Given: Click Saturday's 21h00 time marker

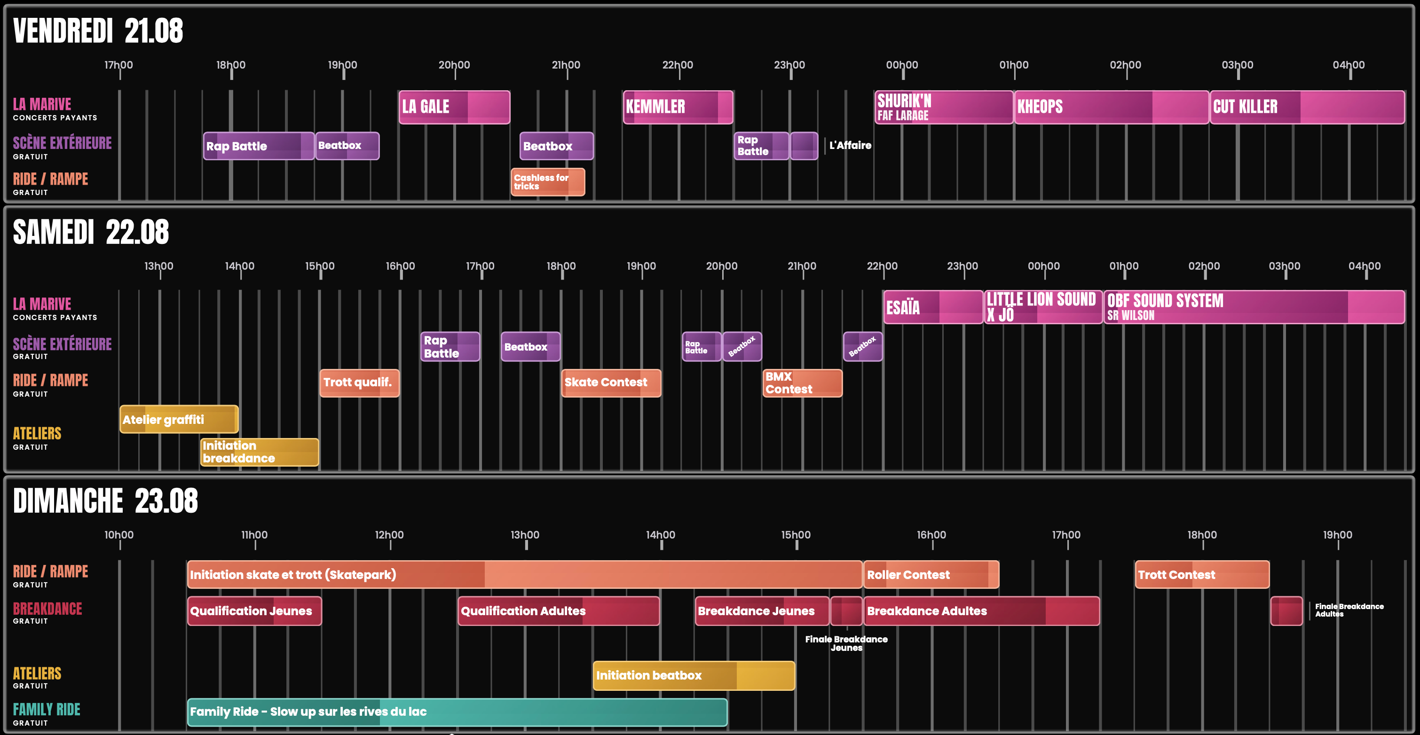Looking at the screenshot, I should coord(802,266).
